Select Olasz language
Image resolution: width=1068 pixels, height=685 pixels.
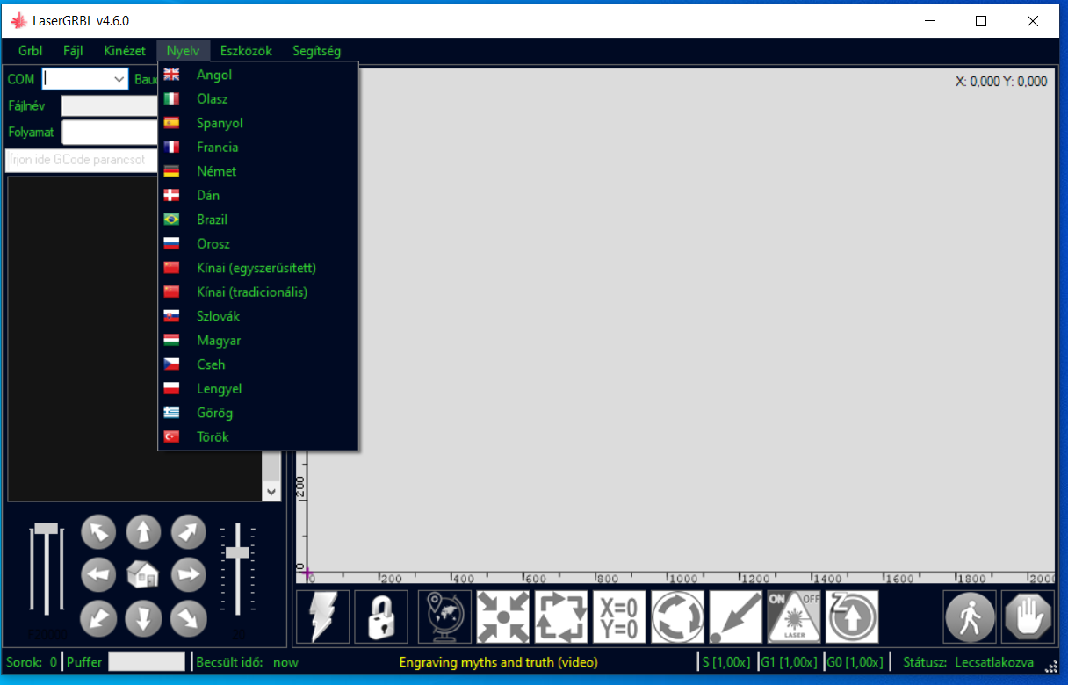[258, 99]
